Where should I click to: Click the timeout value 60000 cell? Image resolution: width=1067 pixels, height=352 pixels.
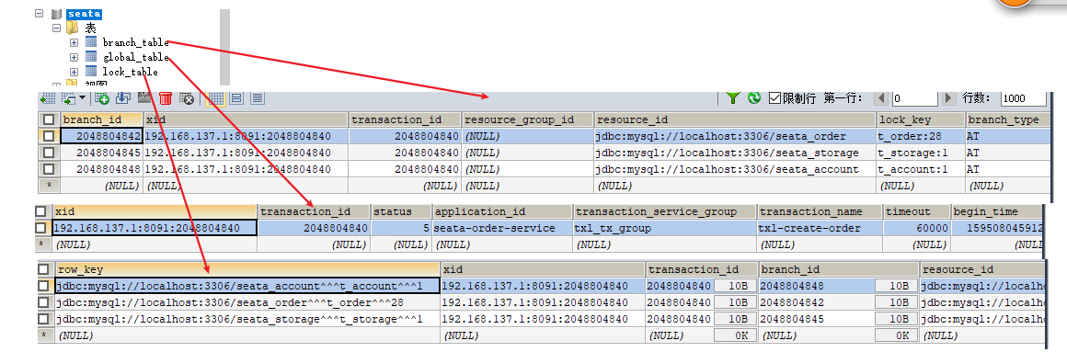[x=917, y=228]
